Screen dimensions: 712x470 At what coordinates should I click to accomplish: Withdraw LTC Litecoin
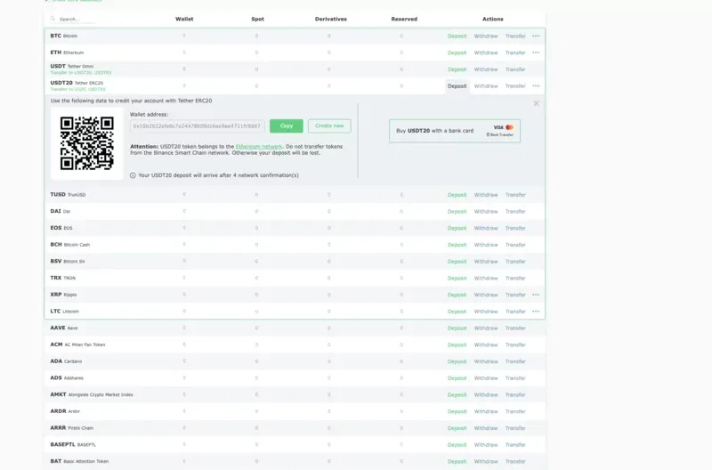(x=486, y=312)
